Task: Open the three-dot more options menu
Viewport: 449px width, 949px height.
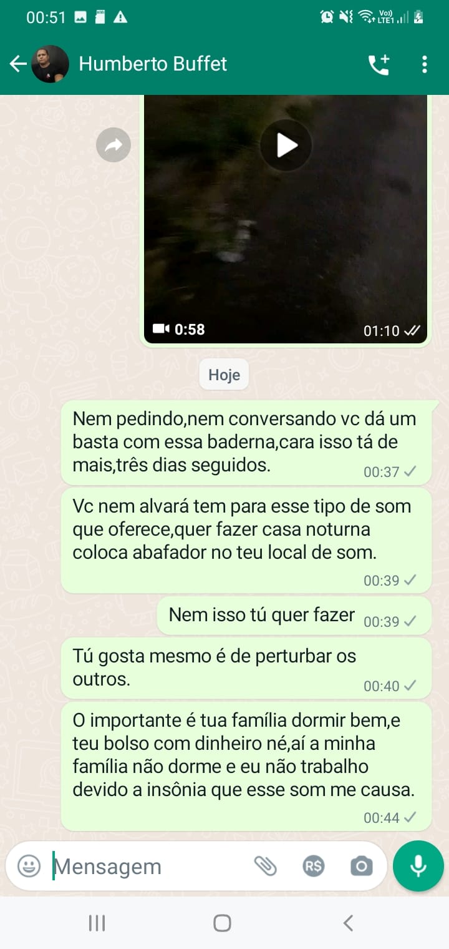Action: 424,64
